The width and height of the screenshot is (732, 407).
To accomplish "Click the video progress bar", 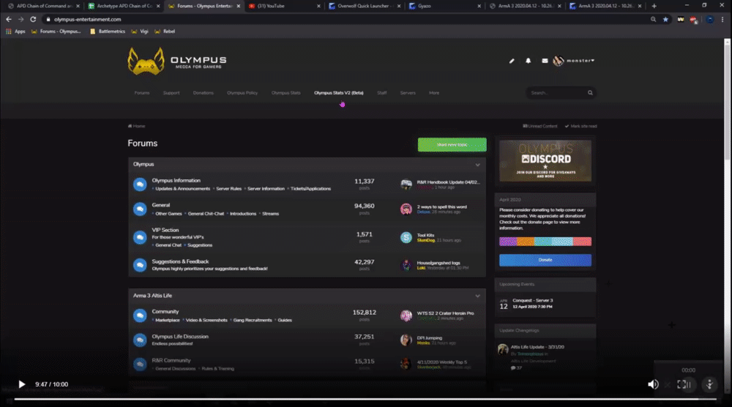I will click(365, 399).
